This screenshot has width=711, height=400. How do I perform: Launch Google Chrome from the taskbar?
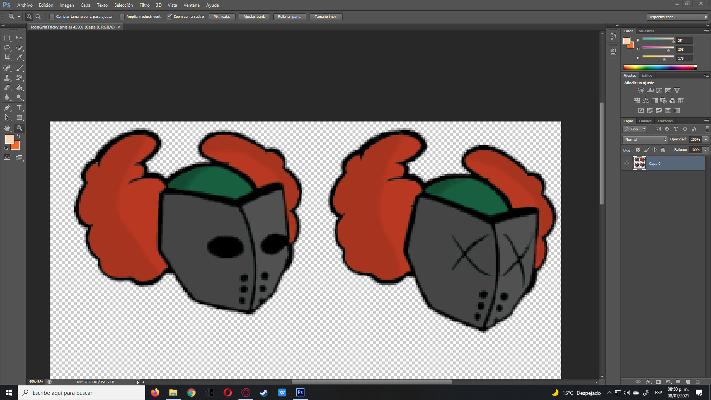(191, 393)
